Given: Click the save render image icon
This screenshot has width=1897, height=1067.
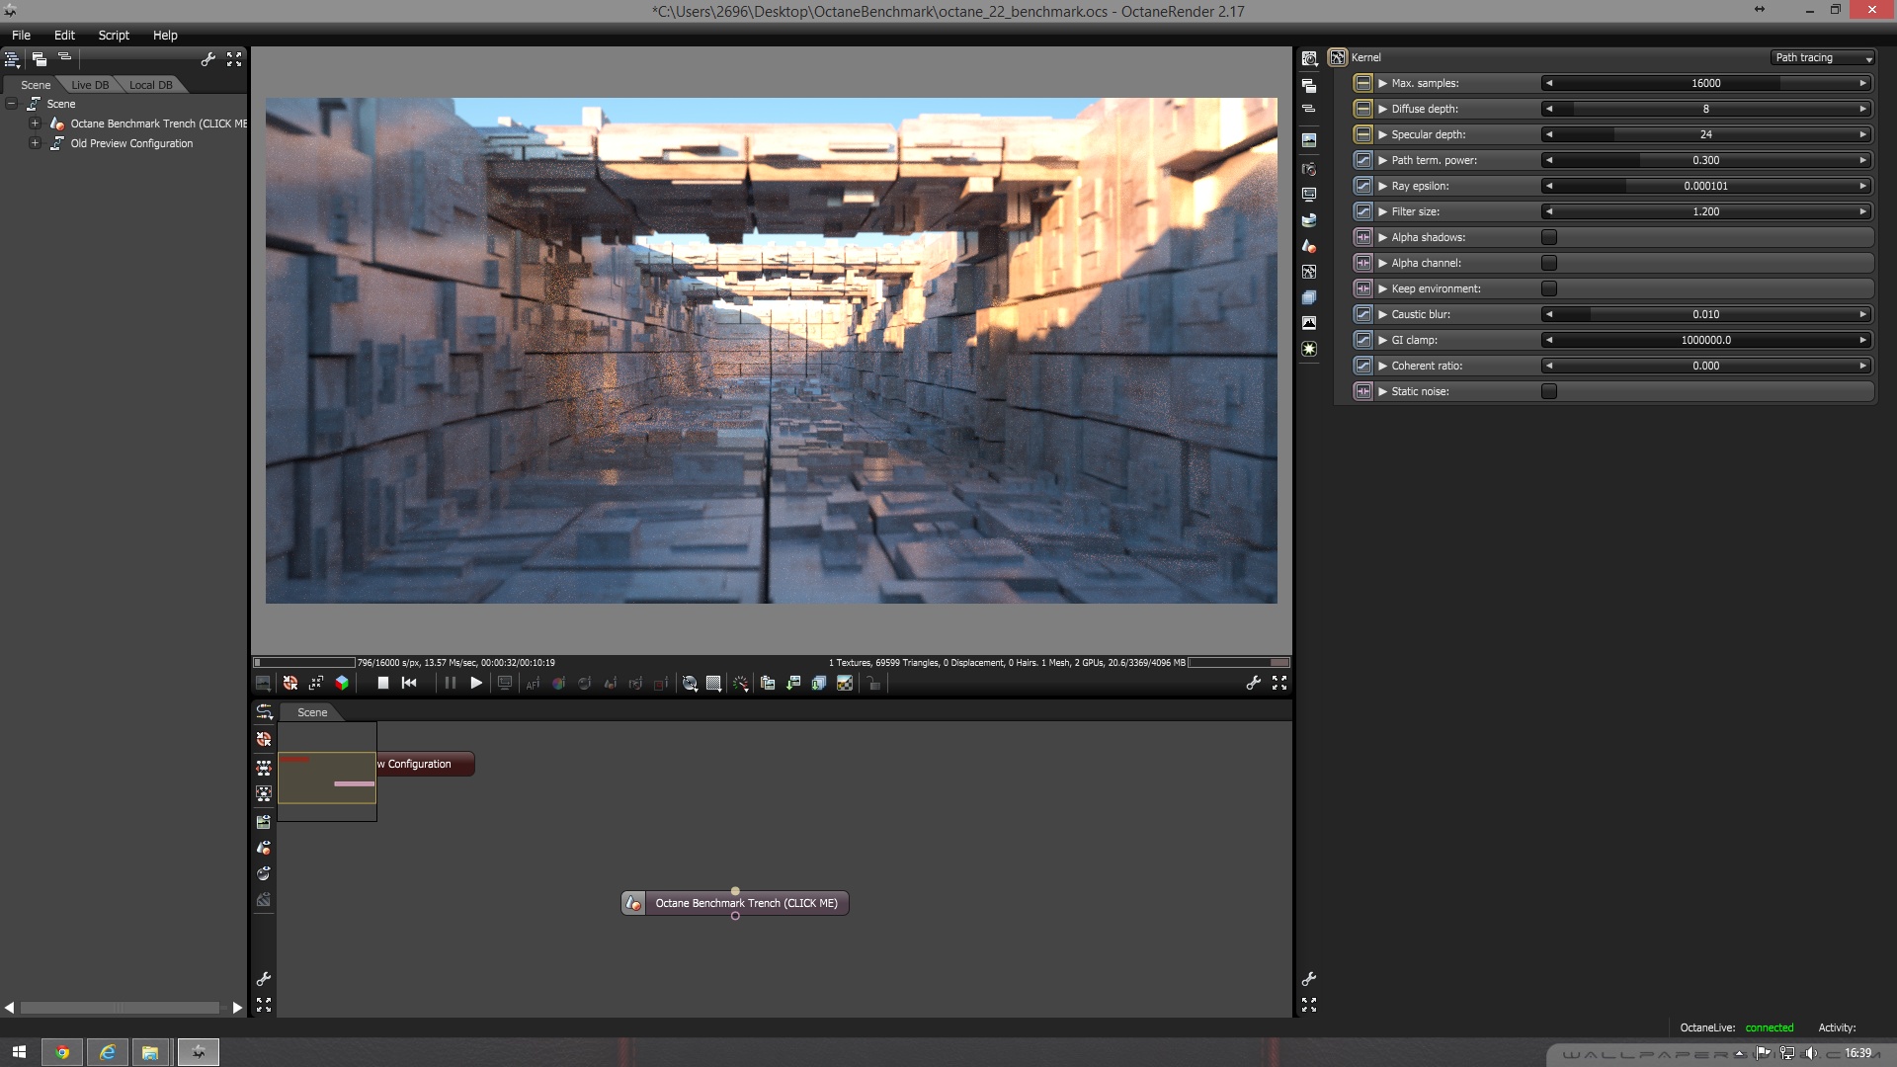Looking at the screenshot, I should click(793, 683).
